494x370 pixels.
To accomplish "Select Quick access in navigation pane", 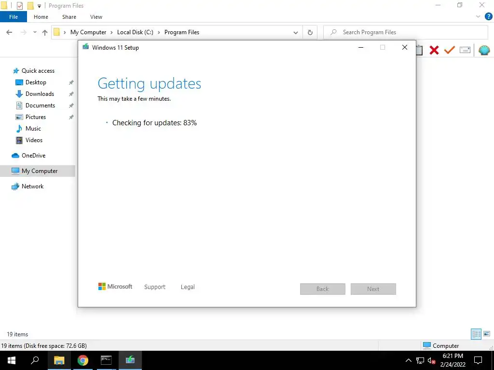I will pyautogui.click(x=38, y=71).
